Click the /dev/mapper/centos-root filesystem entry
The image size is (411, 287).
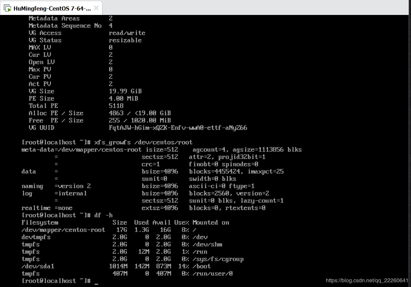pos(63,230)
